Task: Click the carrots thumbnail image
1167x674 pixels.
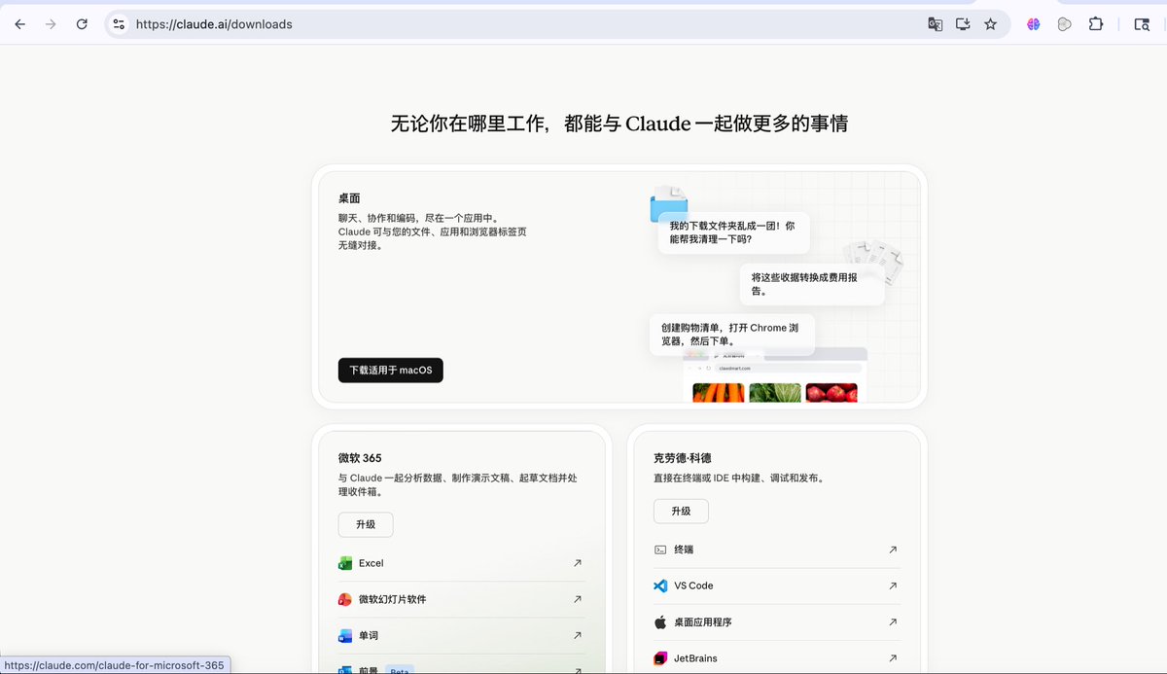Action: (719, 393)
